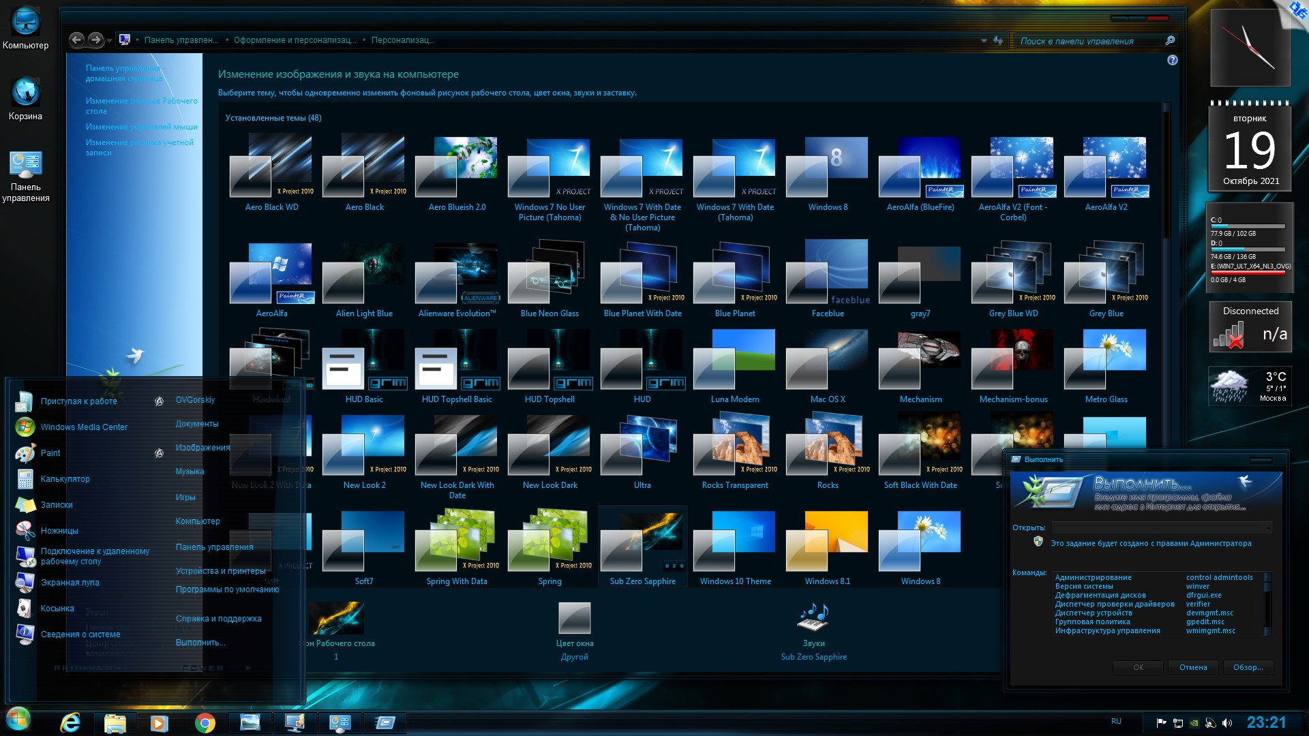Click Выполнить... in the Start menu
1309x736 pixels.
pyautogui.click(x=200, y=643)
